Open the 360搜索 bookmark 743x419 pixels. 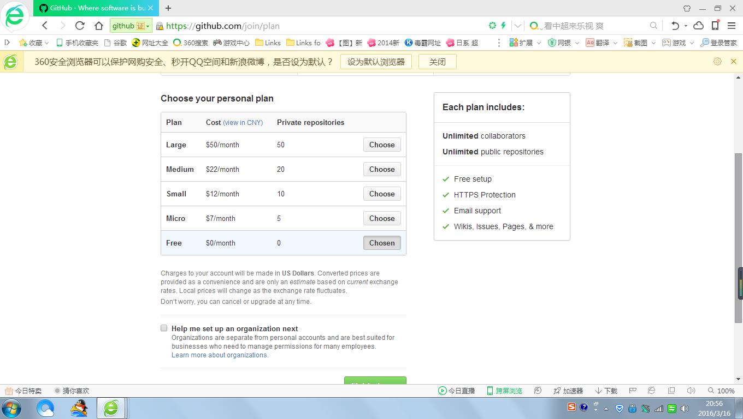tap(191, 43)
